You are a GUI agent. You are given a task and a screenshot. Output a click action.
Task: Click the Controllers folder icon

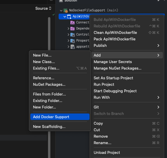coord(72,35)
